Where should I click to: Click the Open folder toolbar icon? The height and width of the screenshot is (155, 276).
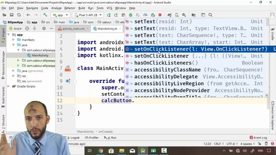click(4, 15)
